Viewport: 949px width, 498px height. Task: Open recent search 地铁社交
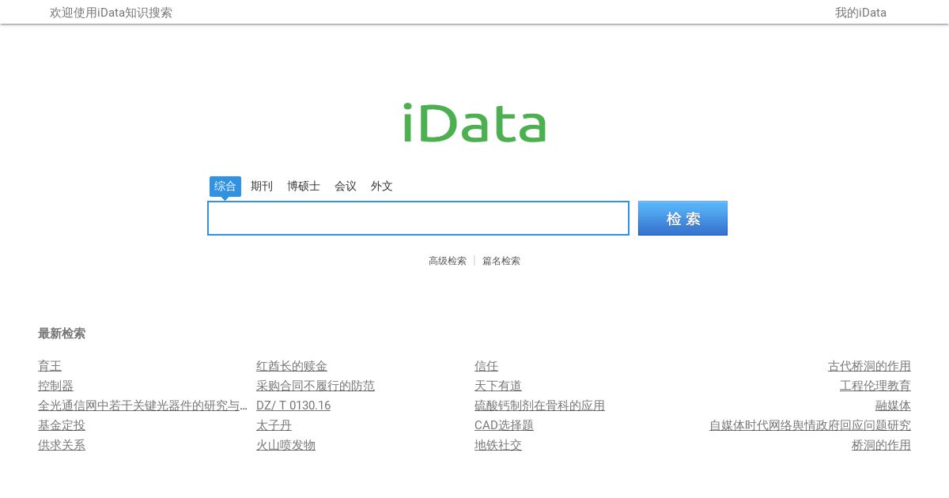click(x=498, y=445)
